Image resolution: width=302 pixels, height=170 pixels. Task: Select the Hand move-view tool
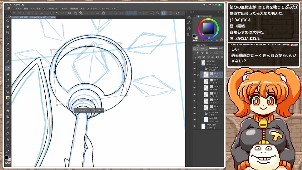point(8,26)
